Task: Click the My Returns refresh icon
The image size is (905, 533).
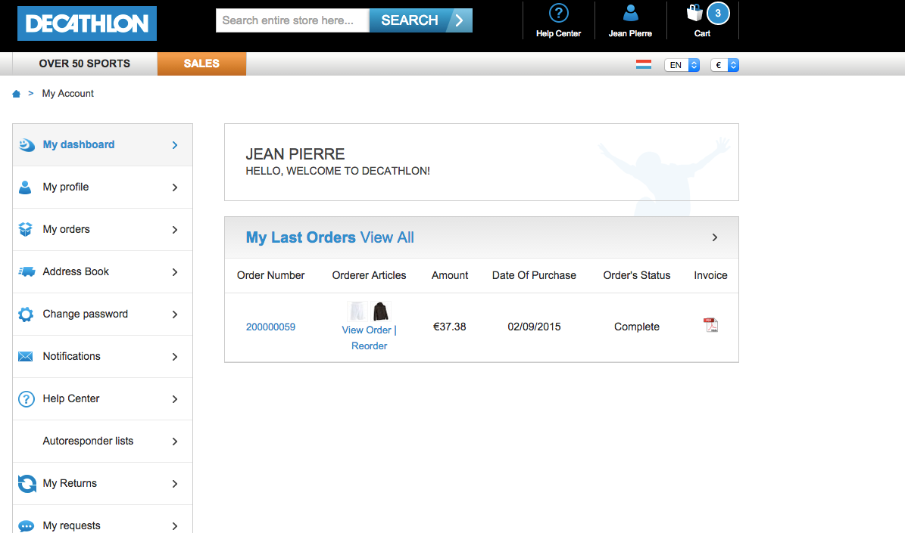Action: 27,483
